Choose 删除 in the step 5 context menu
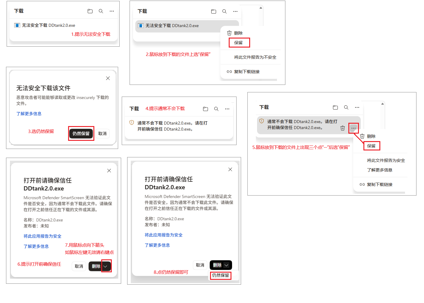Screen dimensions: 424x303 click(371, 136)
